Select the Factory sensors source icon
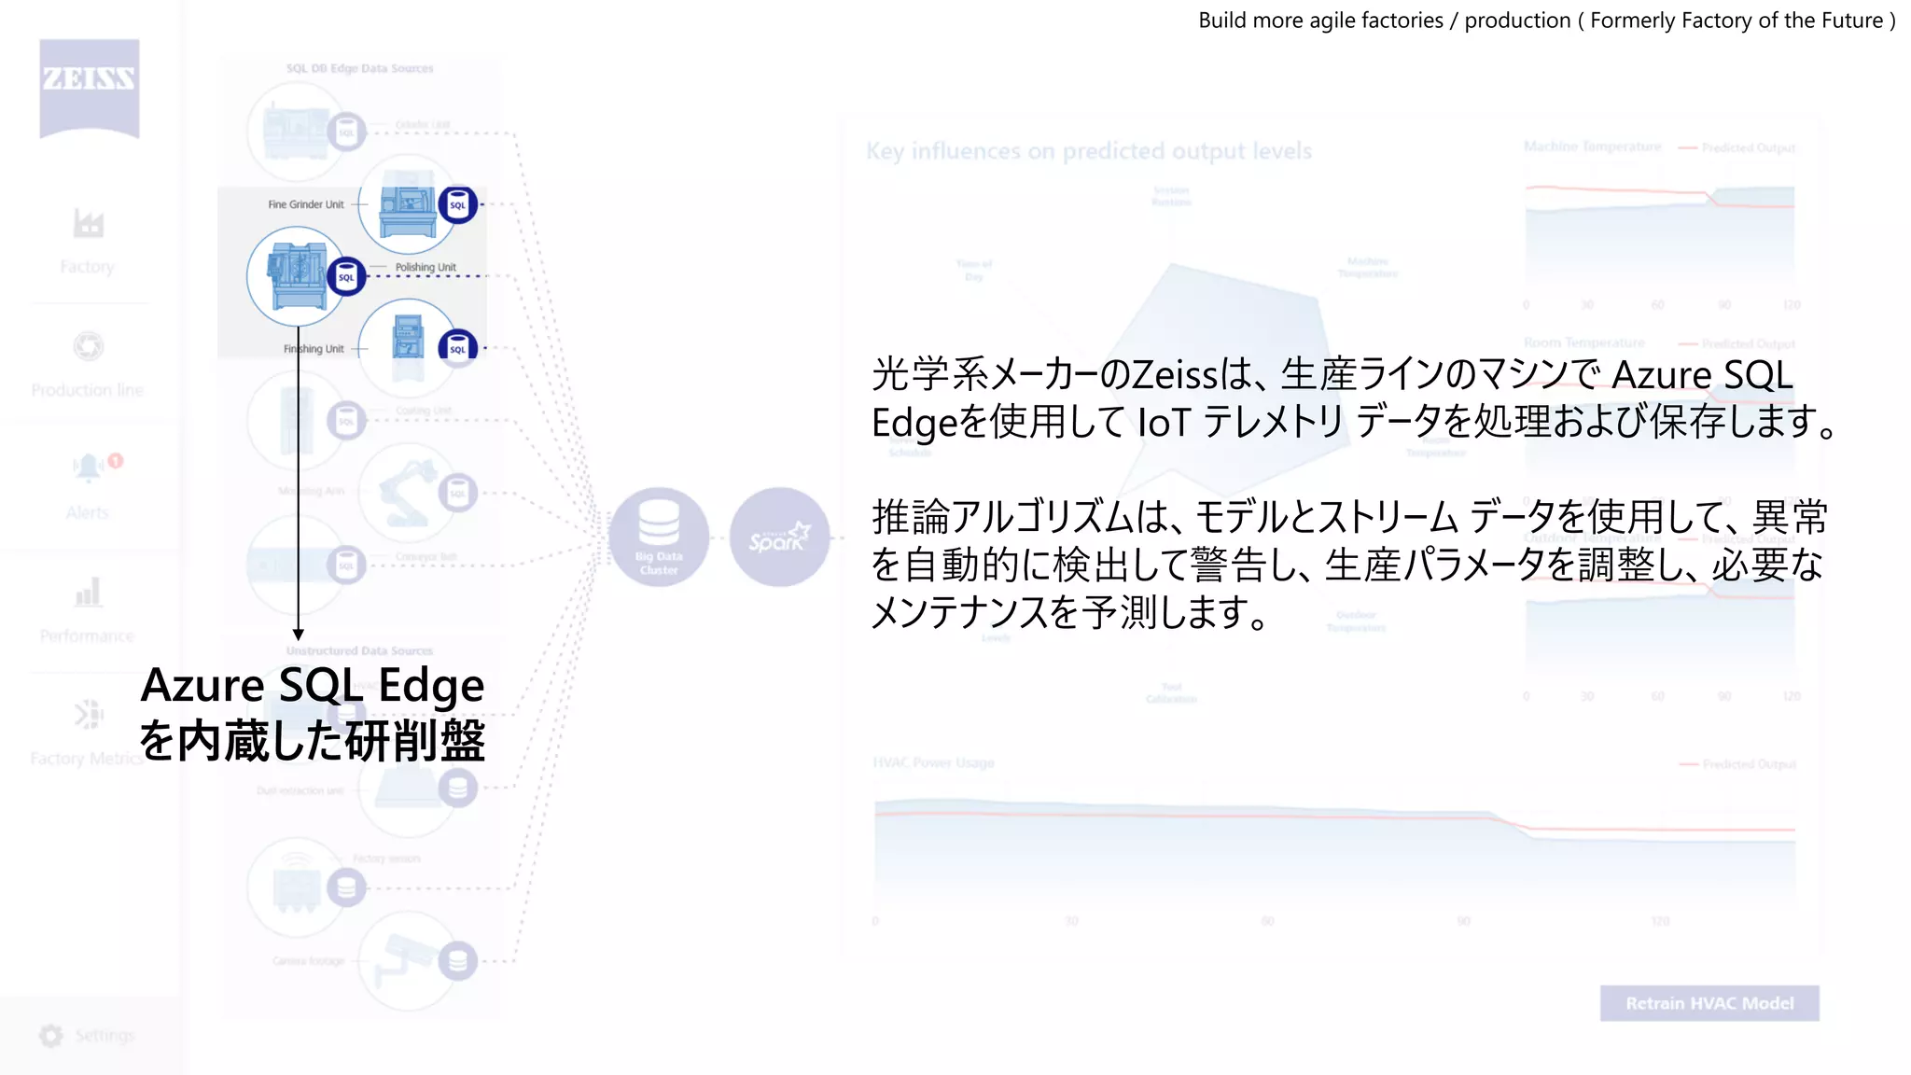This screenshot has height=1075, width=1911. (297, 887)
